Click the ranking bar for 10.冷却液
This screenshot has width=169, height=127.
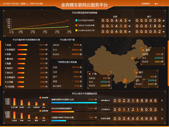[x=21, y=87]
